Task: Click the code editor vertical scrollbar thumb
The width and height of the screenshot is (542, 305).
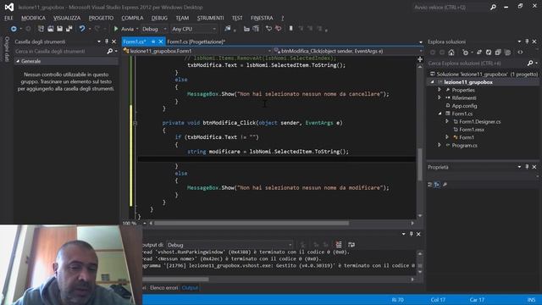Action: (x=420, y=164)
